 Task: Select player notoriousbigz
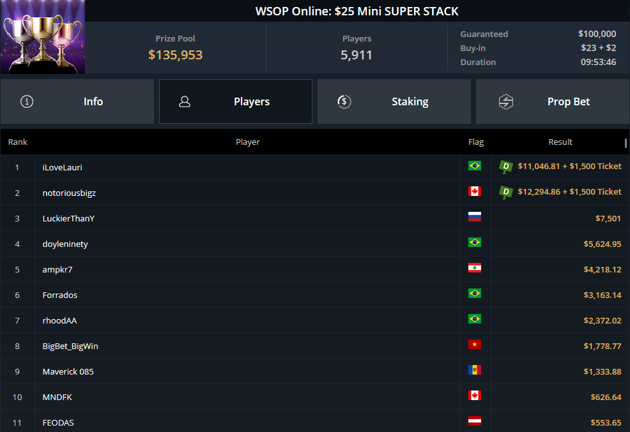coord(69,193)
